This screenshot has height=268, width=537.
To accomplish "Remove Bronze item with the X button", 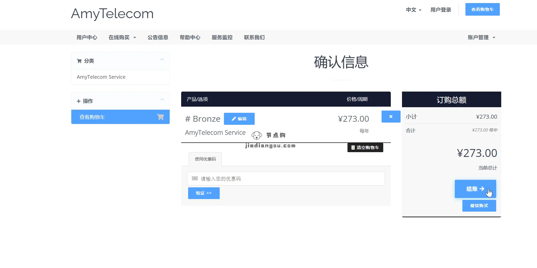I will (391, 117).
